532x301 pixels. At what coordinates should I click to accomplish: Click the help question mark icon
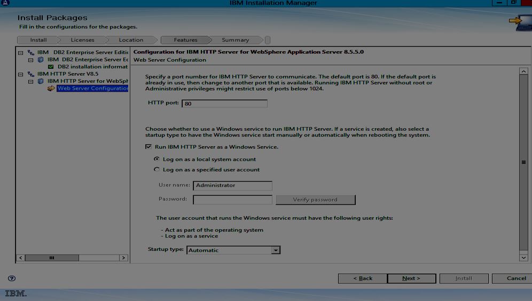click(x=12, y=278)
